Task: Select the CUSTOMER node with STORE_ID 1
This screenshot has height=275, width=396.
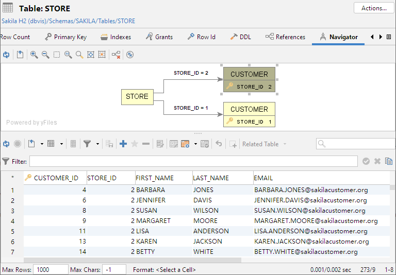Action: pos(249,114)
